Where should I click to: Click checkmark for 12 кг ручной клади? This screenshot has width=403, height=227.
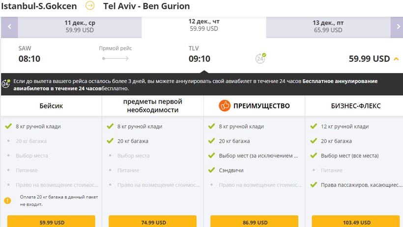coord(314,126)
